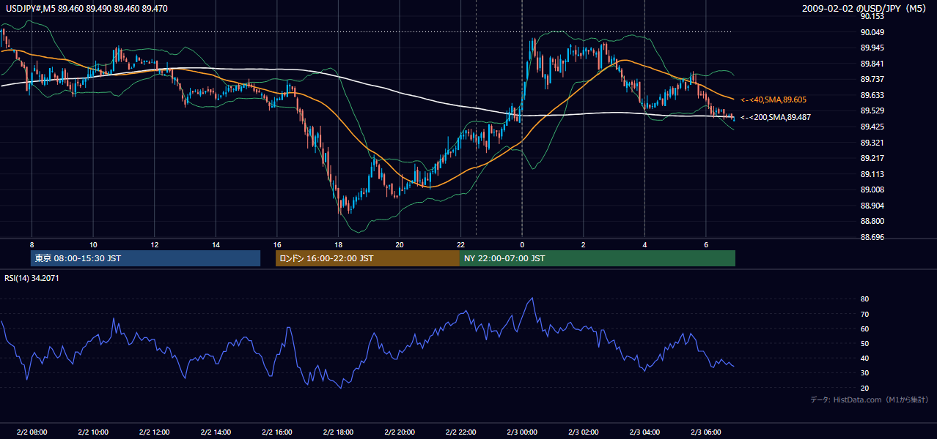The width and height of the screenshot is (937, 439).
Task: Click price axis value 89.945
Action: (x=873, y=48)
